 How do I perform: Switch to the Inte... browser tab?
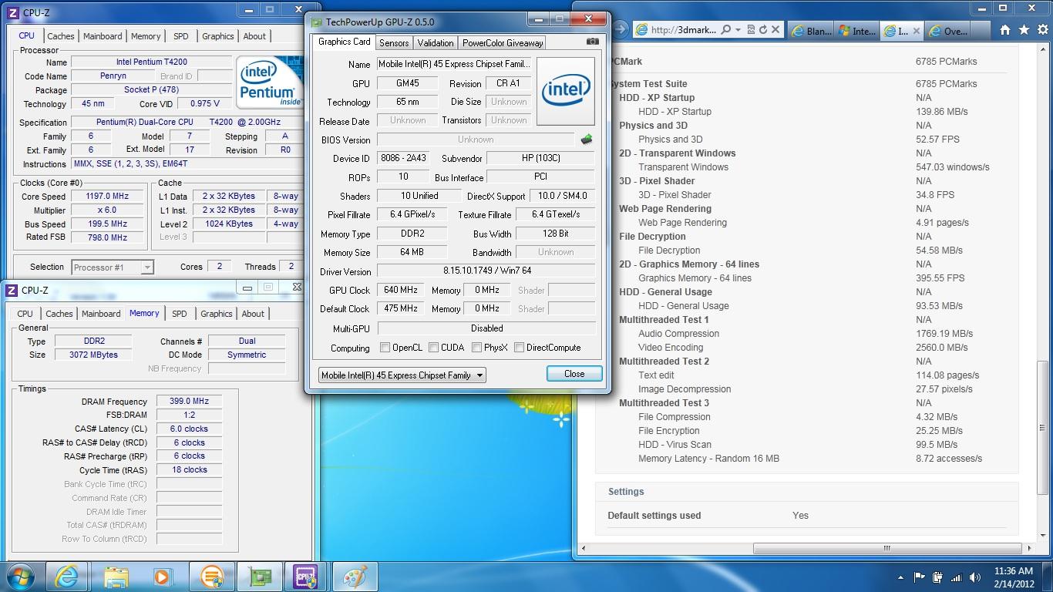click(x=856, y=31)
